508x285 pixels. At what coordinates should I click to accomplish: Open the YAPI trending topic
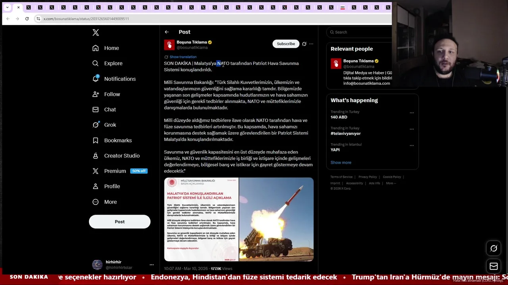(335, 150)
